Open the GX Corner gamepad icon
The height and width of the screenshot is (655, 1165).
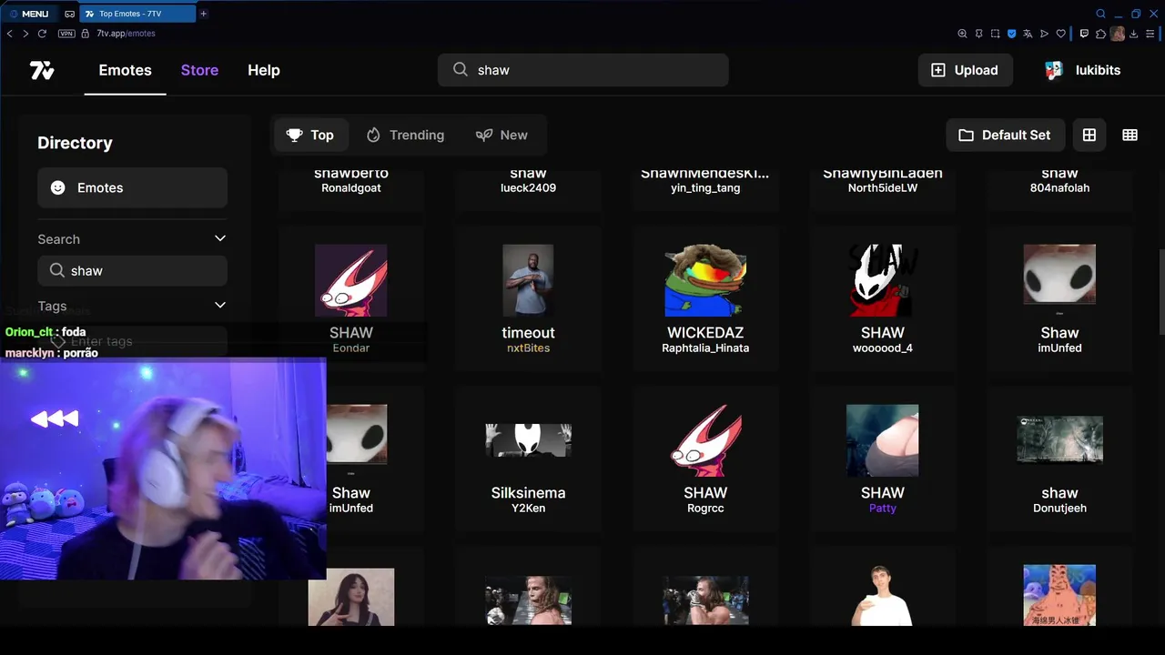[69, 14]
